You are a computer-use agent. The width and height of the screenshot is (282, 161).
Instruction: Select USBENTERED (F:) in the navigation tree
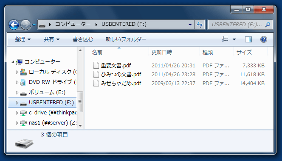[51, 102]
